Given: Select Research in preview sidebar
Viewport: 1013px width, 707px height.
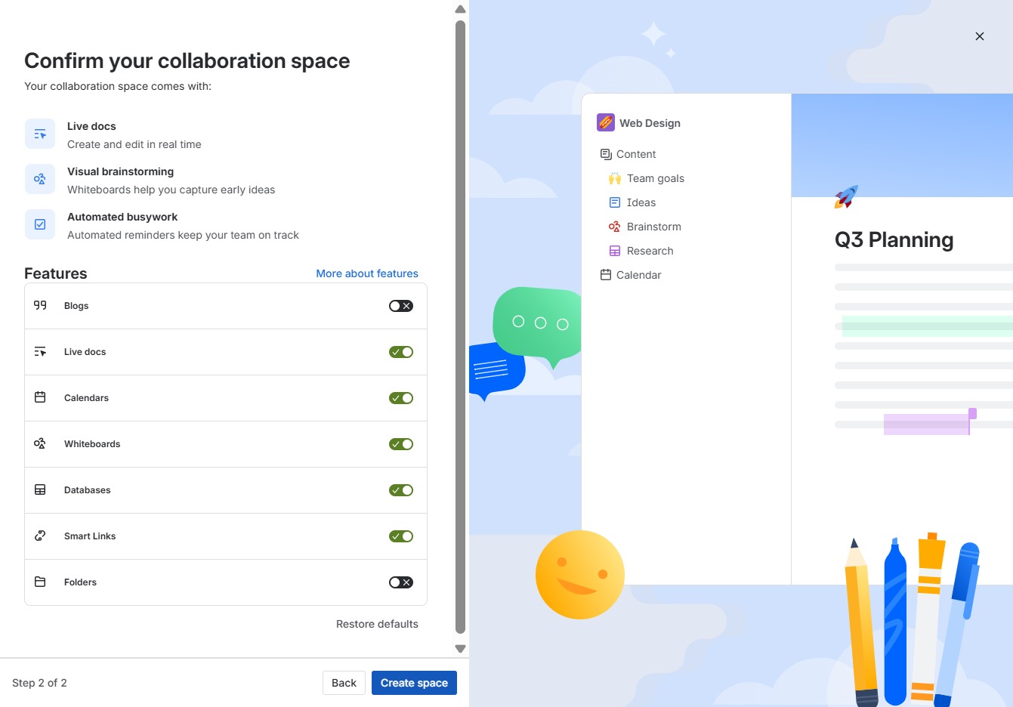Looking at the screenshot, I should [650, 251].
